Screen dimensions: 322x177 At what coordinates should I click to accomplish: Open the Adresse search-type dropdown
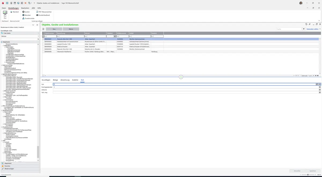click(38, 36)
